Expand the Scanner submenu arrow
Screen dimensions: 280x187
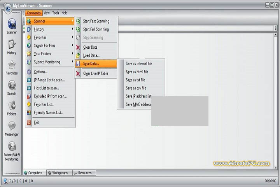(72, 21)
